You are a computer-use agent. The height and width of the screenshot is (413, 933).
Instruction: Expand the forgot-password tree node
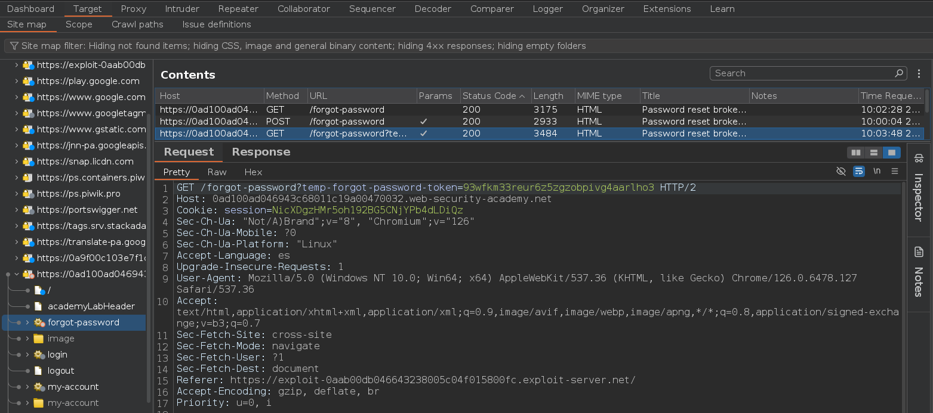[x=27, y=322]
